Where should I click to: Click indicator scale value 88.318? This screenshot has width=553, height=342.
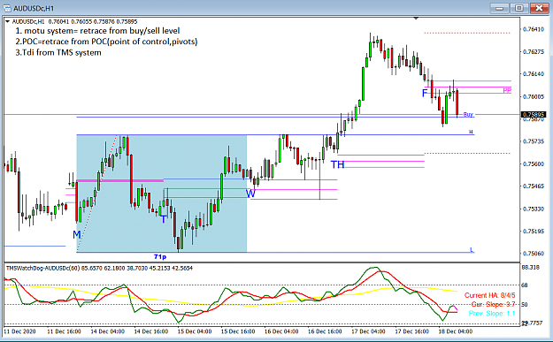coord(530,268)
